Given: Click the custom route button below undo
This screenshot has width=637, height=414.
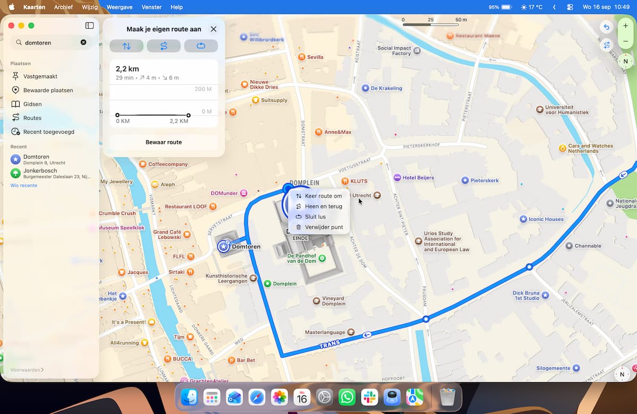Looking at the screenshot, I should pos(606,46).
